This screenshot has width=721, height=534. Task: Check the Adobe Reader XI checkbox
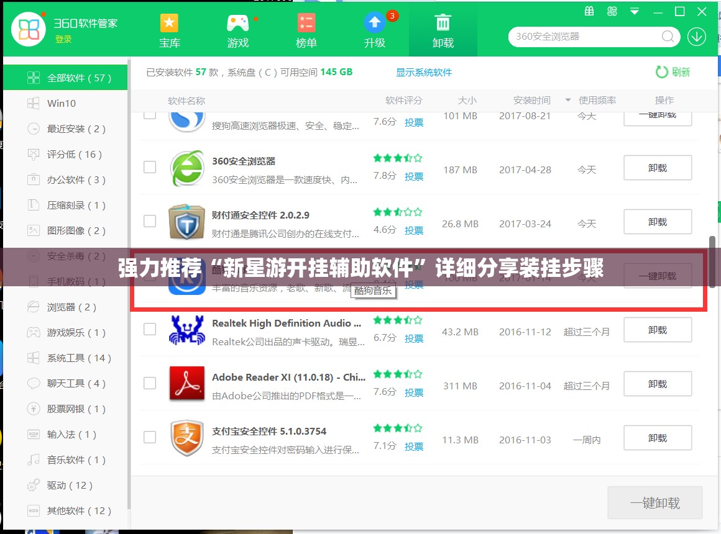pos(150,383)
